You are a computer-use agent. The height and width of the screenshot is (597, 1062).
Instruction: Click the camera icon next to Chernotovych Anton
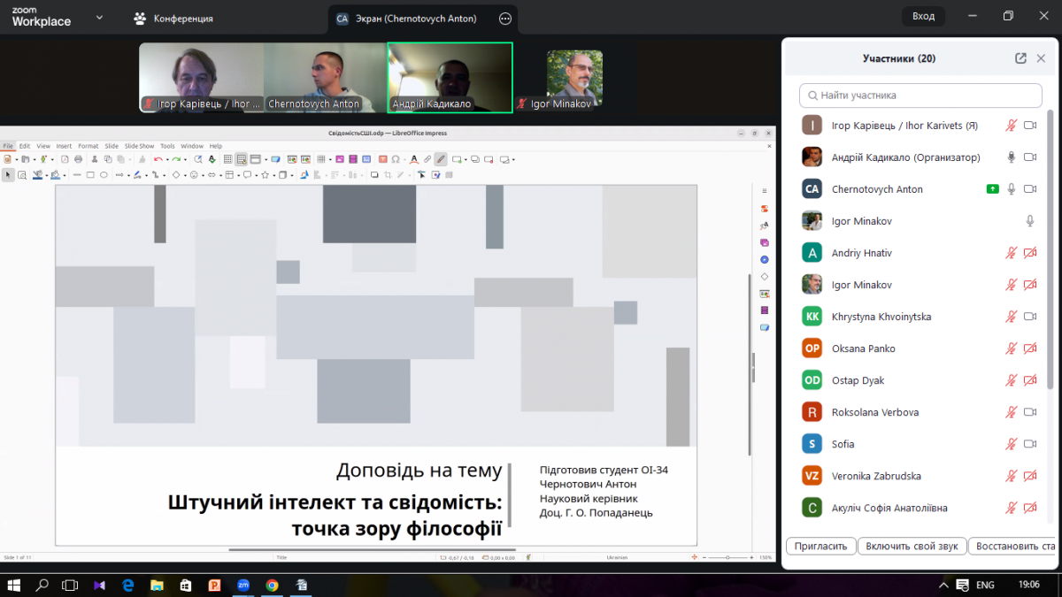click(1029, 189)
